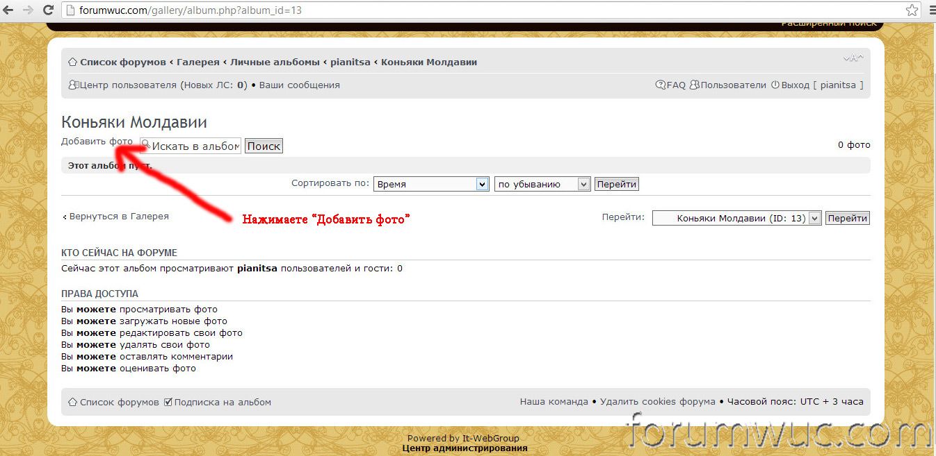Toggle the Подписка на альбом checkbox

(168, 402)
